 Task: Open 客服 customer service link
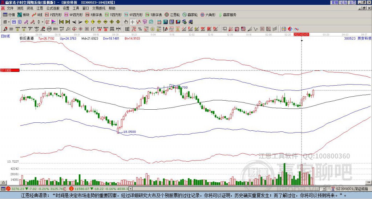(335, 3)
